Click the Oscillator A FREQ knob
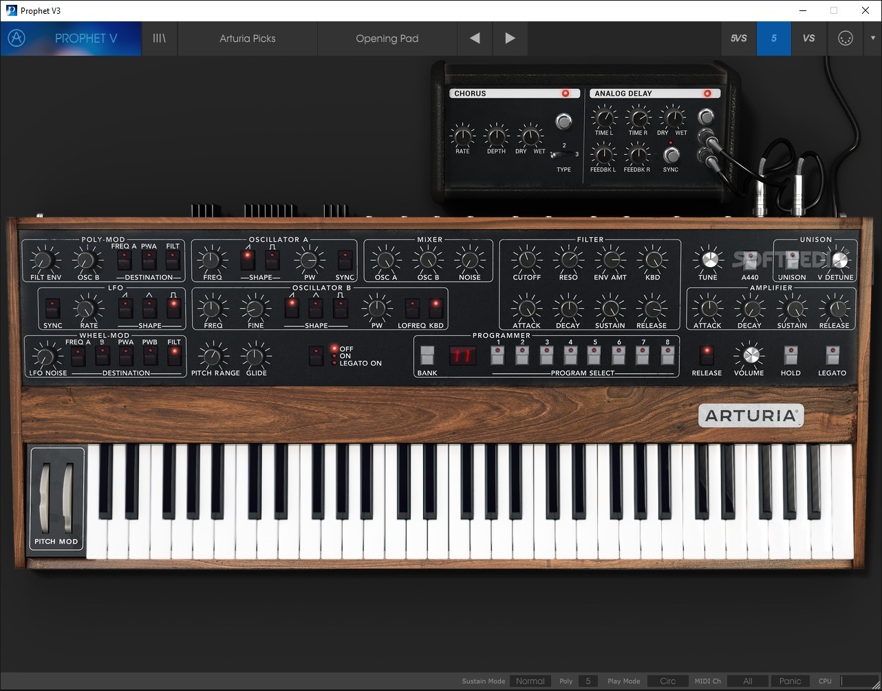 [213, 260]
